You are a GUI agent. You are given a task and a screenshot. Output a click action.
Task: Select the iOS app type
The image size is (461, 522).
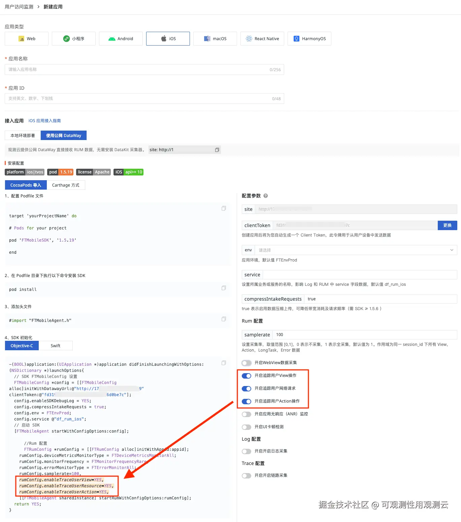tap(168, 39)
